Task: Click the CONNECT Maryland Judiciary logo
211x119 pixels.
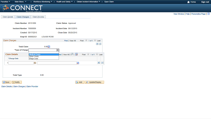Action: (x=22, y=8)
